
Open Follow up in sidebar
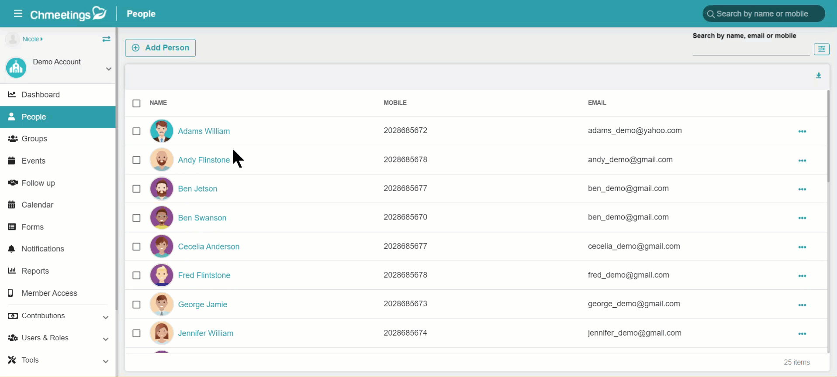[x=58, y=183]
